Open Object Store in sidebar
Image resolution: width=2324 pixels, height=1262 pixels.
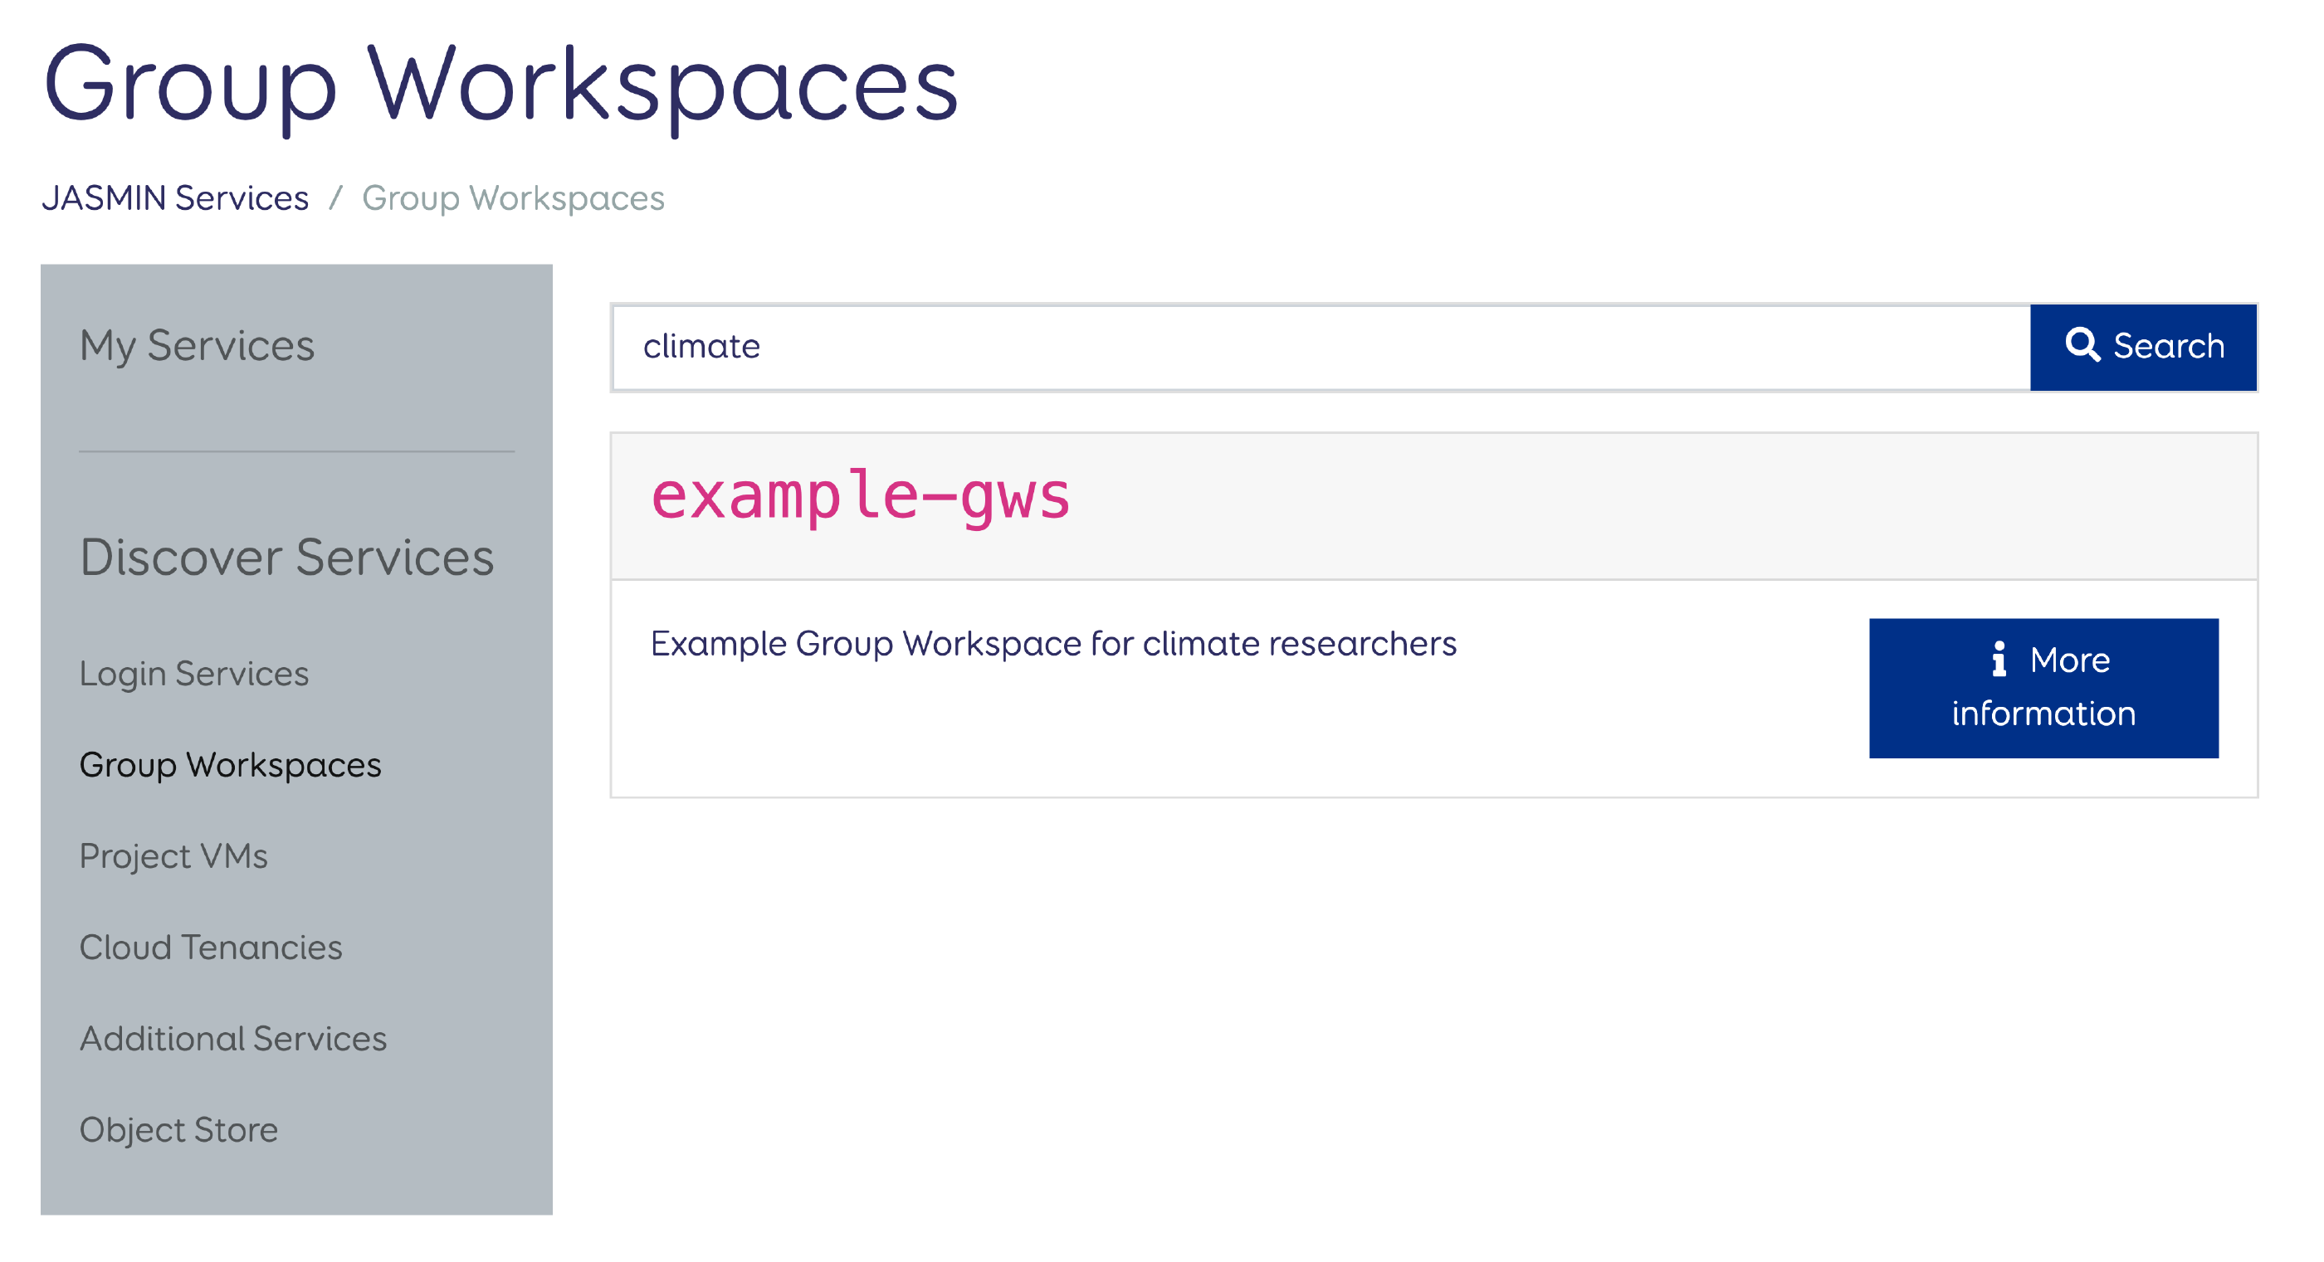point(178,1129)
